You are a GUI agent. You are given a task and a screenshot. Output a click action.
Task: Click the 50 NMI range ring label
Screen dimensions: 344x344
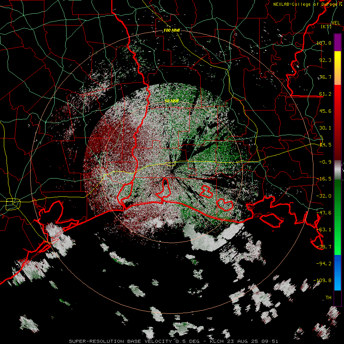172,101
